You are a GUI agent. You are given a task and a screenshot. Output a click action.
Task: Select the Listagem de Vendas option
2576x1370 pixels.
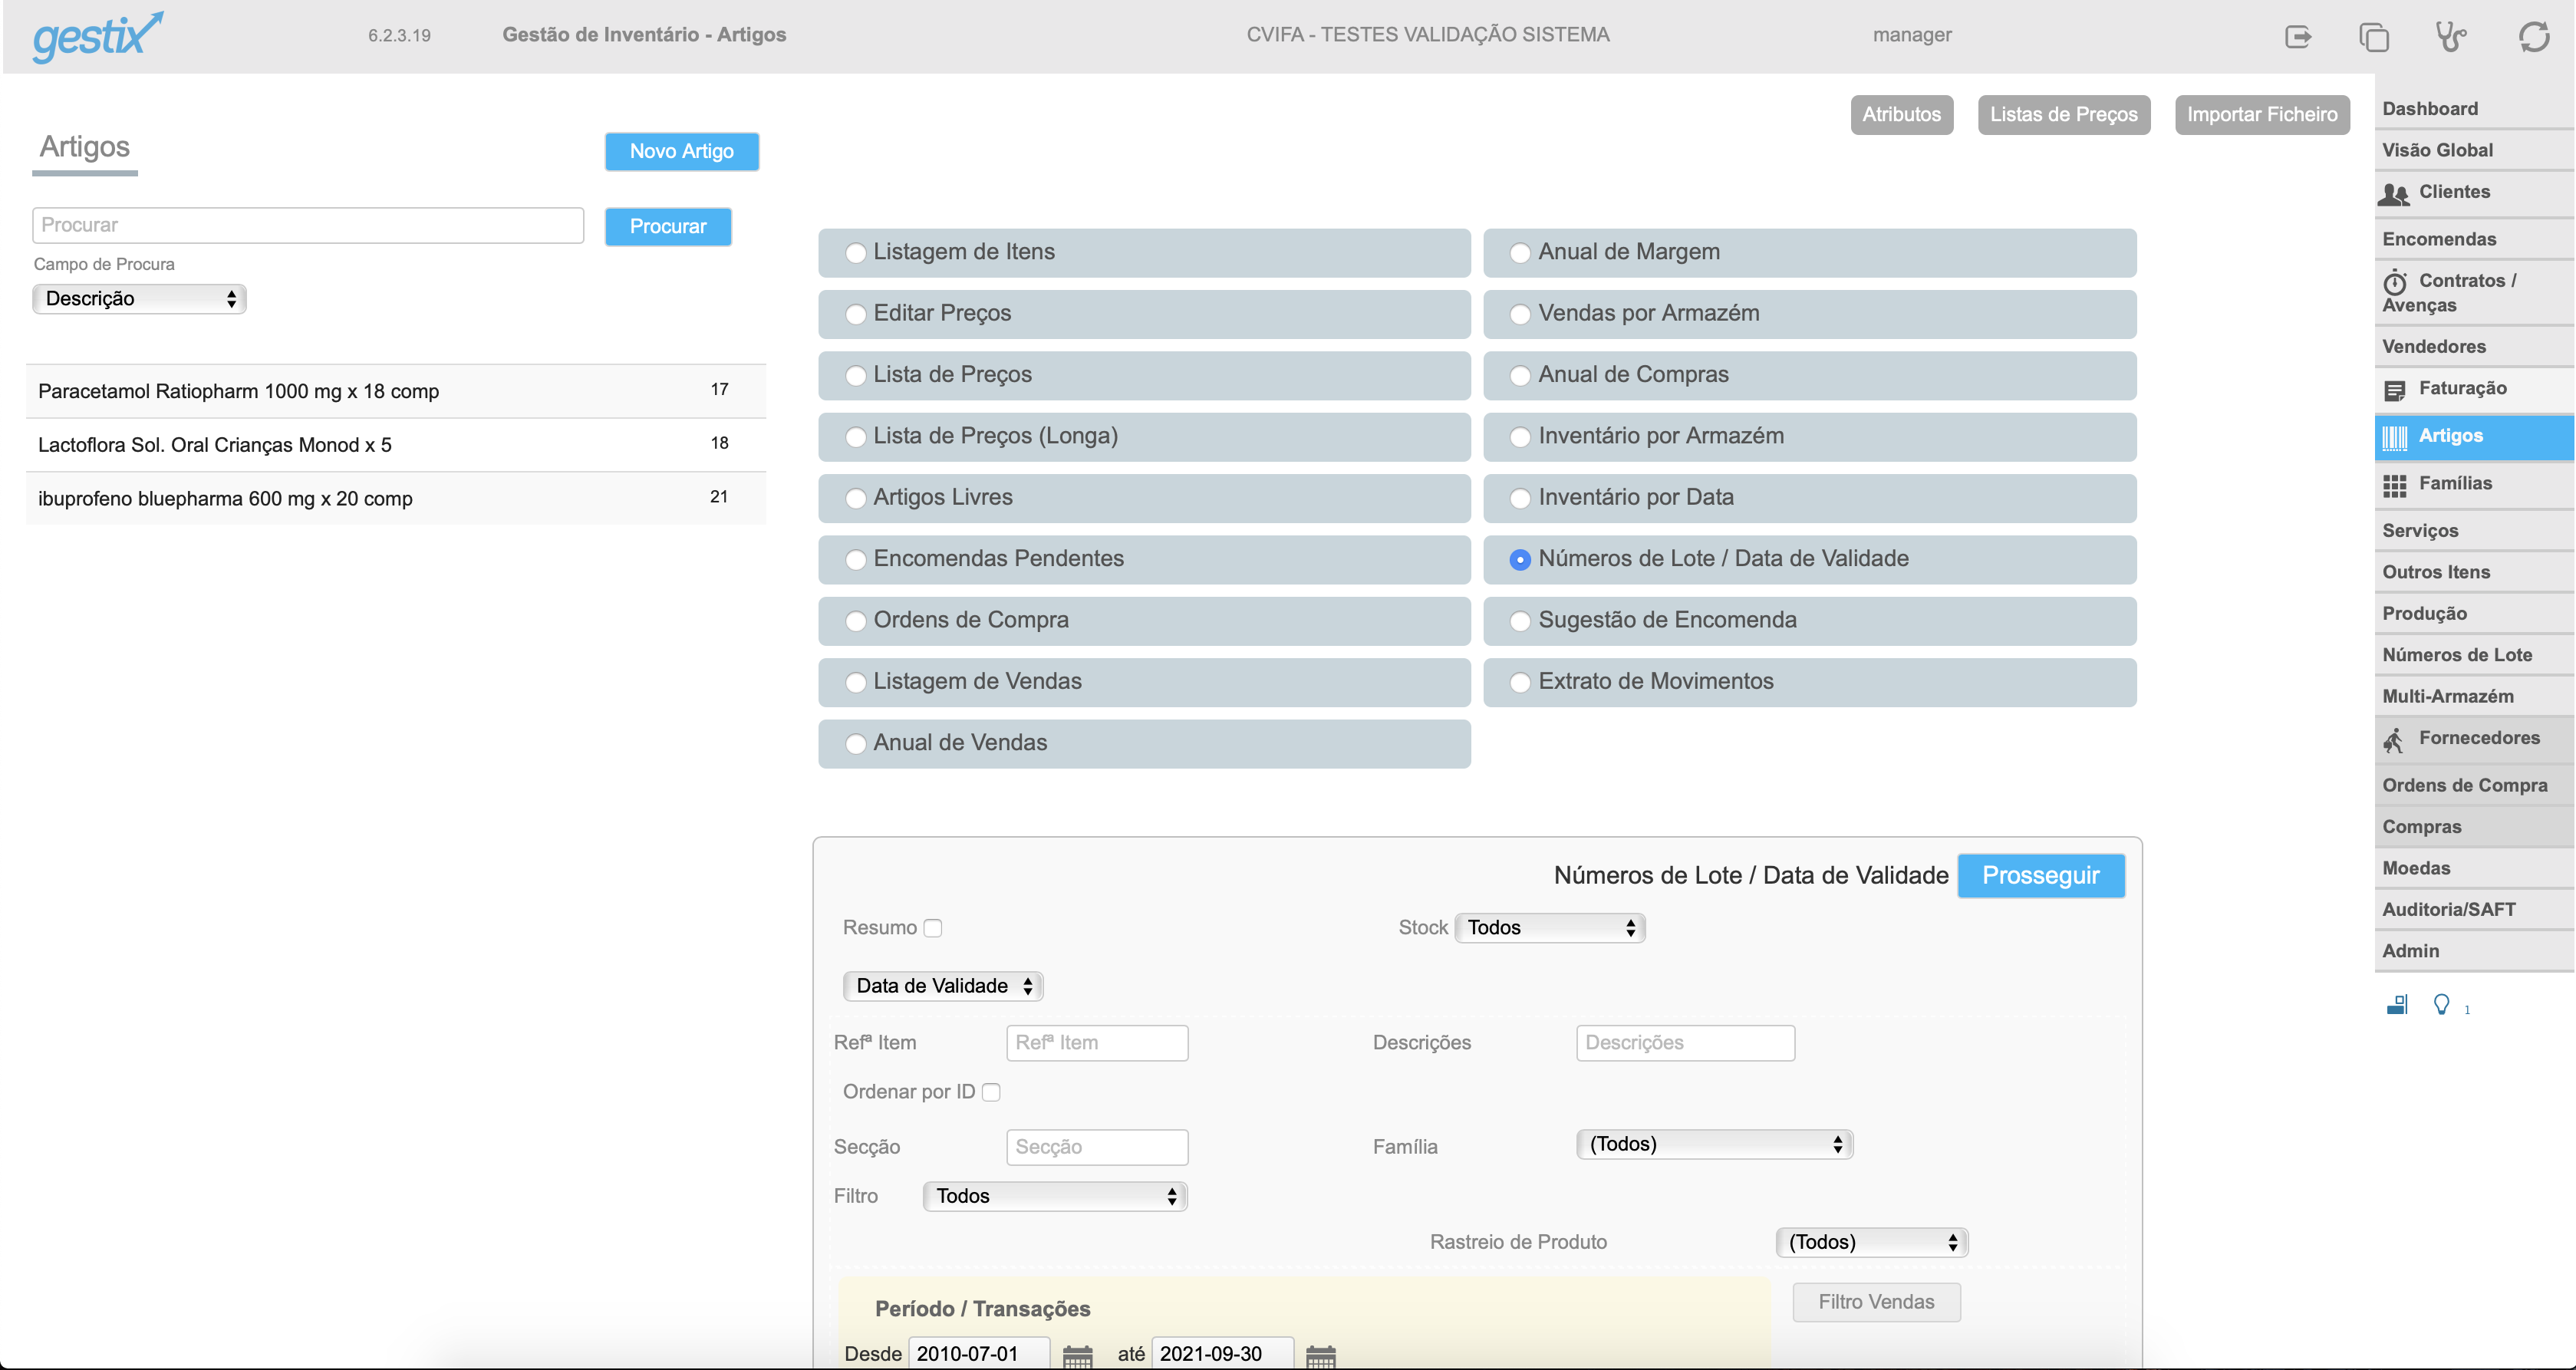click(855, 682)
